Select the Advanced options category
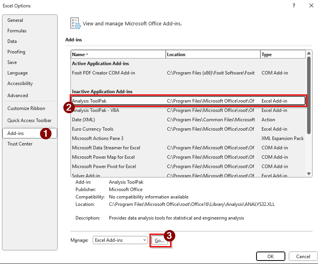 (18, 96)
